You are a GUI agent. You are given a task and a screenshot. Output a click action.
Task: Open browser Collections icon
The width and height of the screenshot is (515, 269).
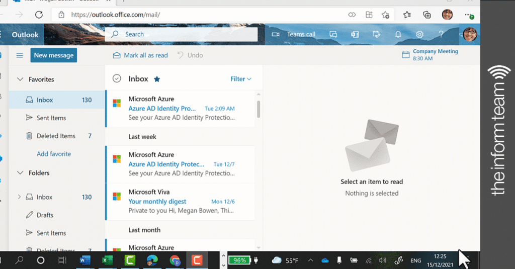click(x=426, y=15)
